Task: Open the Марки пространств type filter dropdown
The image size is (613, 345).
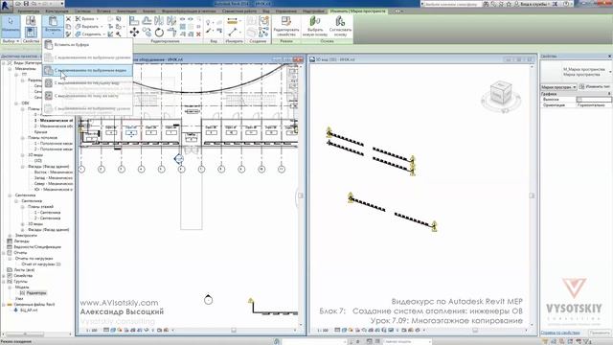Action: (558, 87)
